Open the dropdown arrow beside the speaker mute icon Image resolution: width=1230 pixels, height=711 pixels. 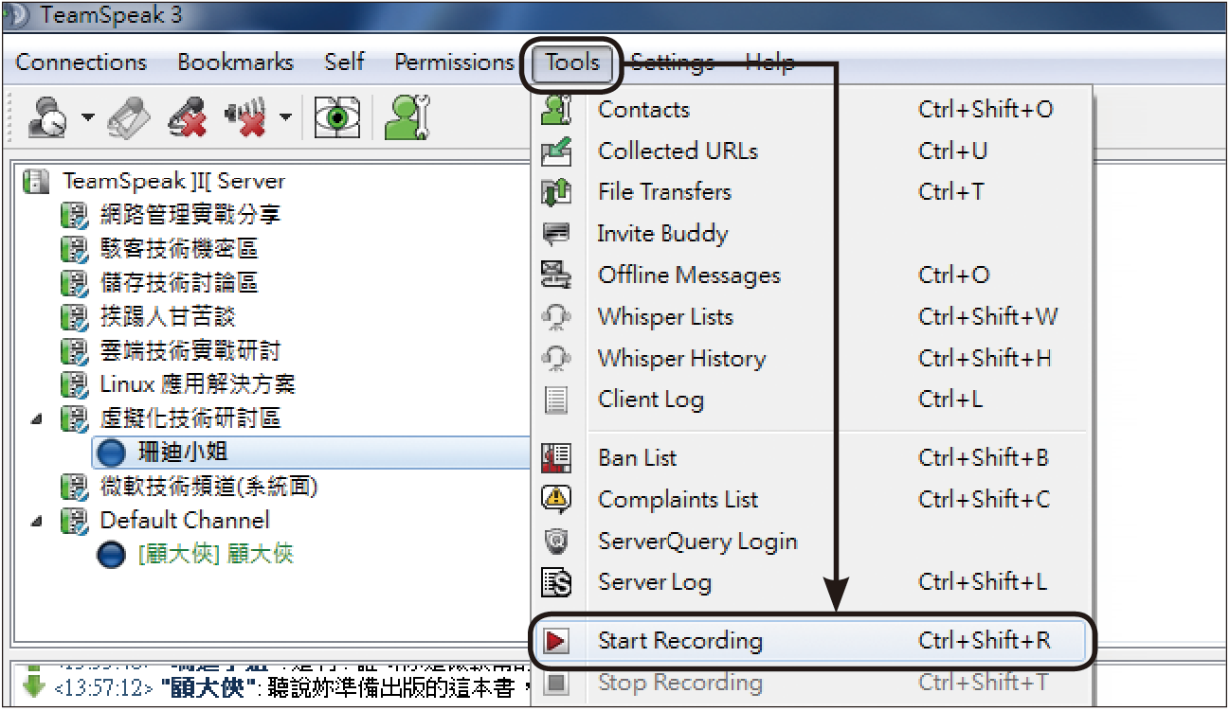[x=284, y=118]
